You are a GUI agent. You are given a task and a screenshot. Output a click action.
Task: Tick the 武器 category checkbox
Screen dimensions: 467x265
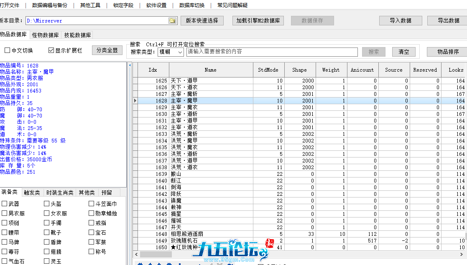pos(5,204)
